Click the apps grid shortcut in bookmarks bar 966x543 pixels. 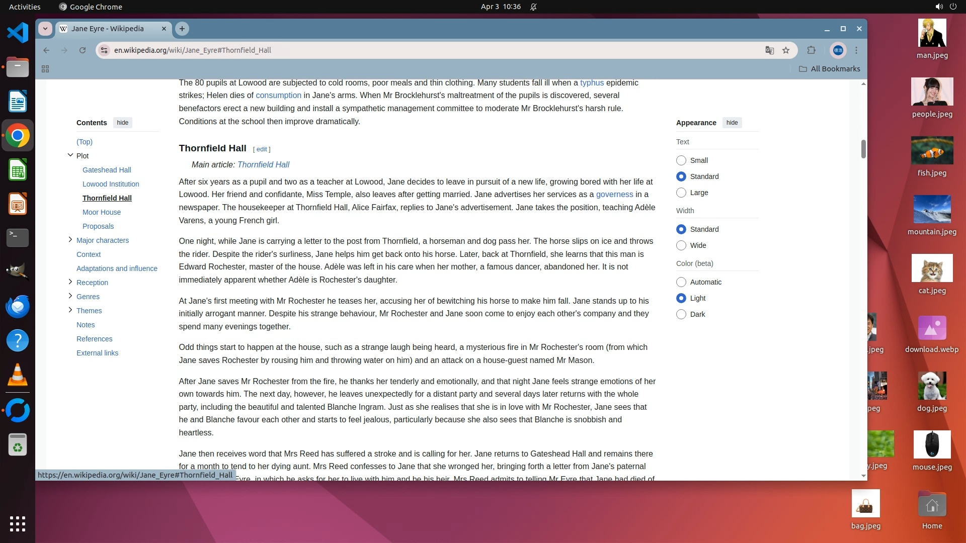coord(45,69)
